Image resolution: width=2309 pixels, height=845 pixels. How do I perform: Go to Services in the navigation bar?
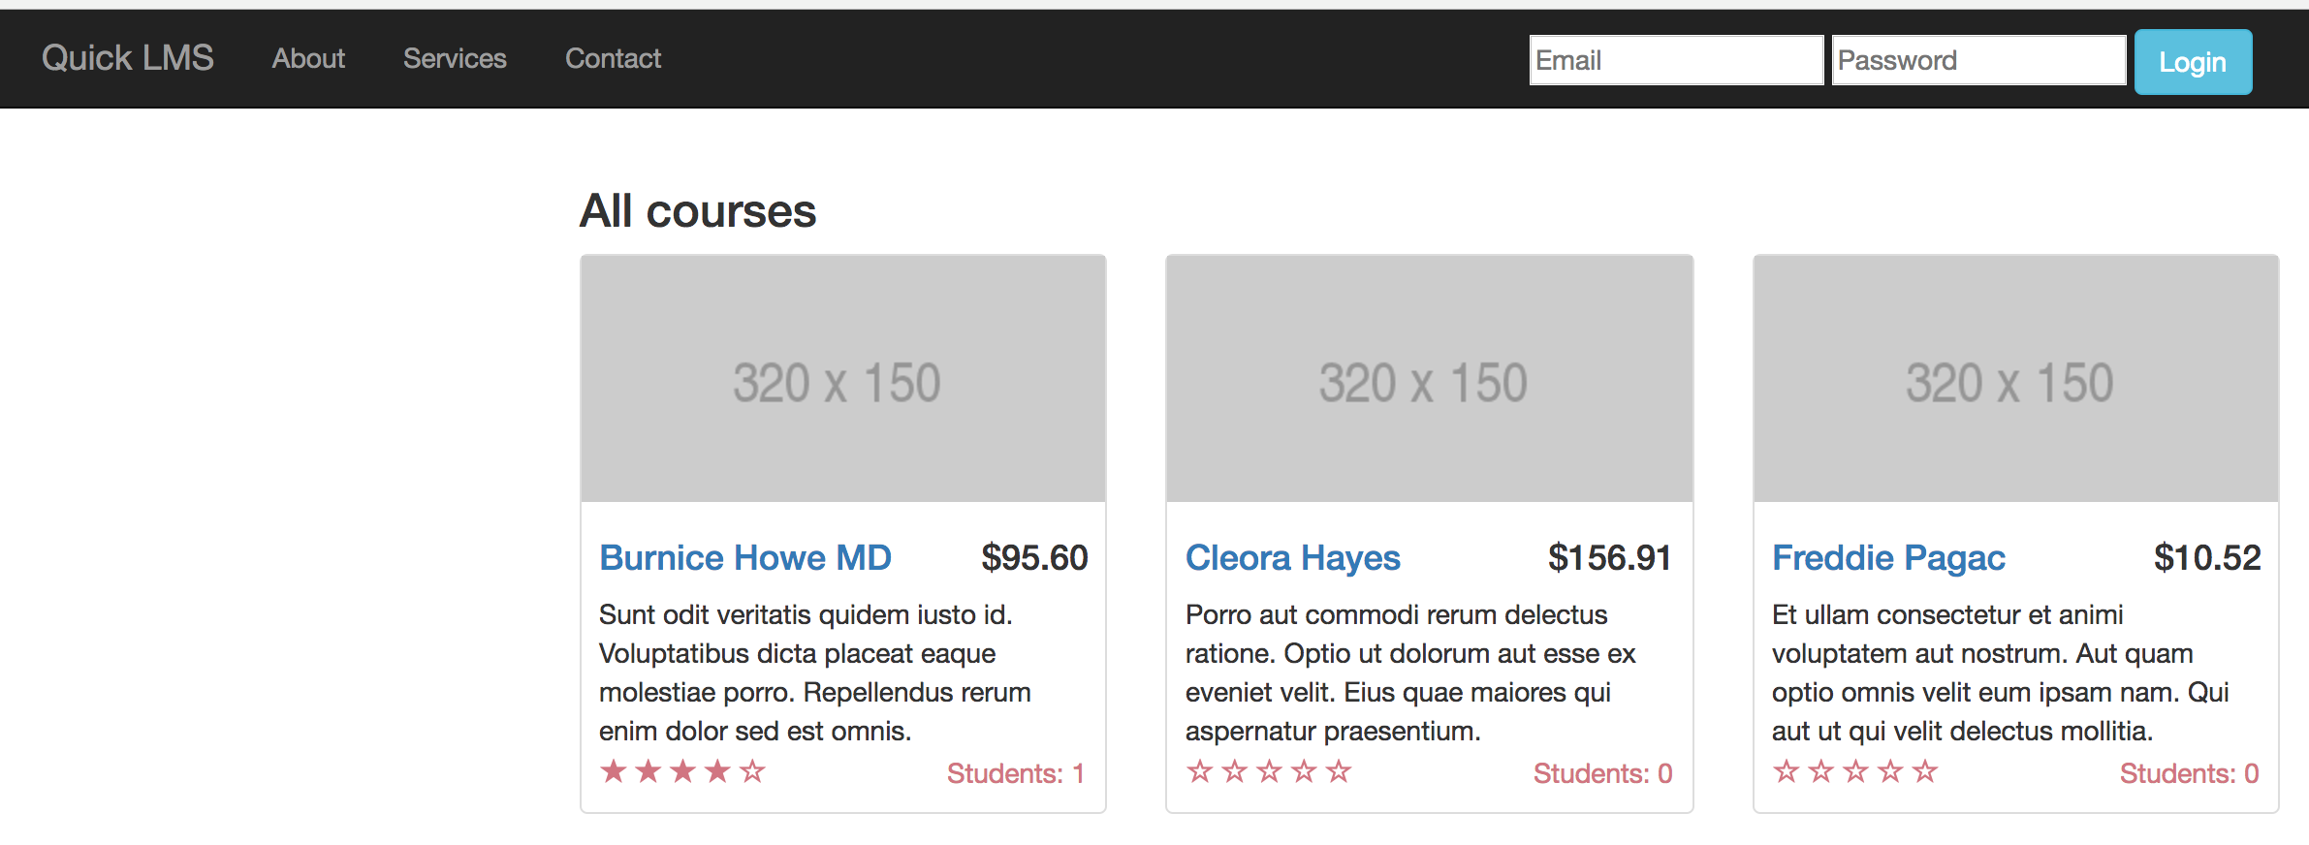[x=455, y=58]
